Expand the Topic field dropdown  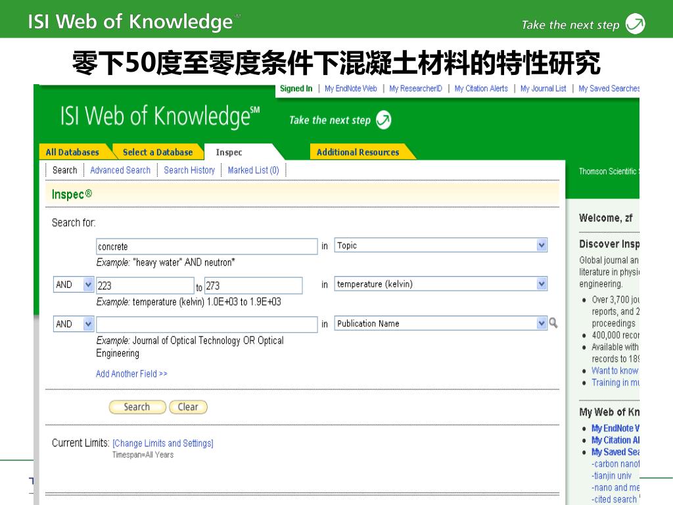pos(542,245)
